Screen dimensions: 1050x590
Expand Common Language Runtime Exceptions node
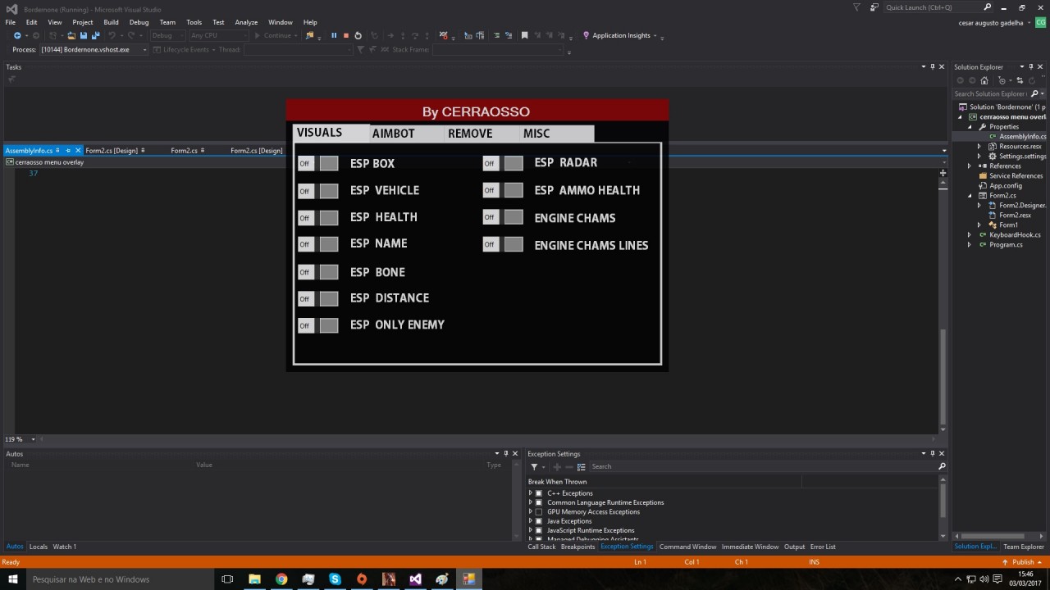(x=531, y=502)
